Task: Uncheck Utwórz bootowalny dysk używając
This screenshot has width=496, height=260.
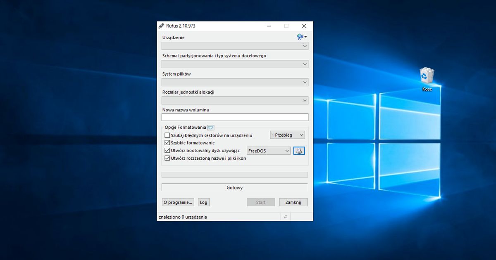Action: click(x=167, y=151)
